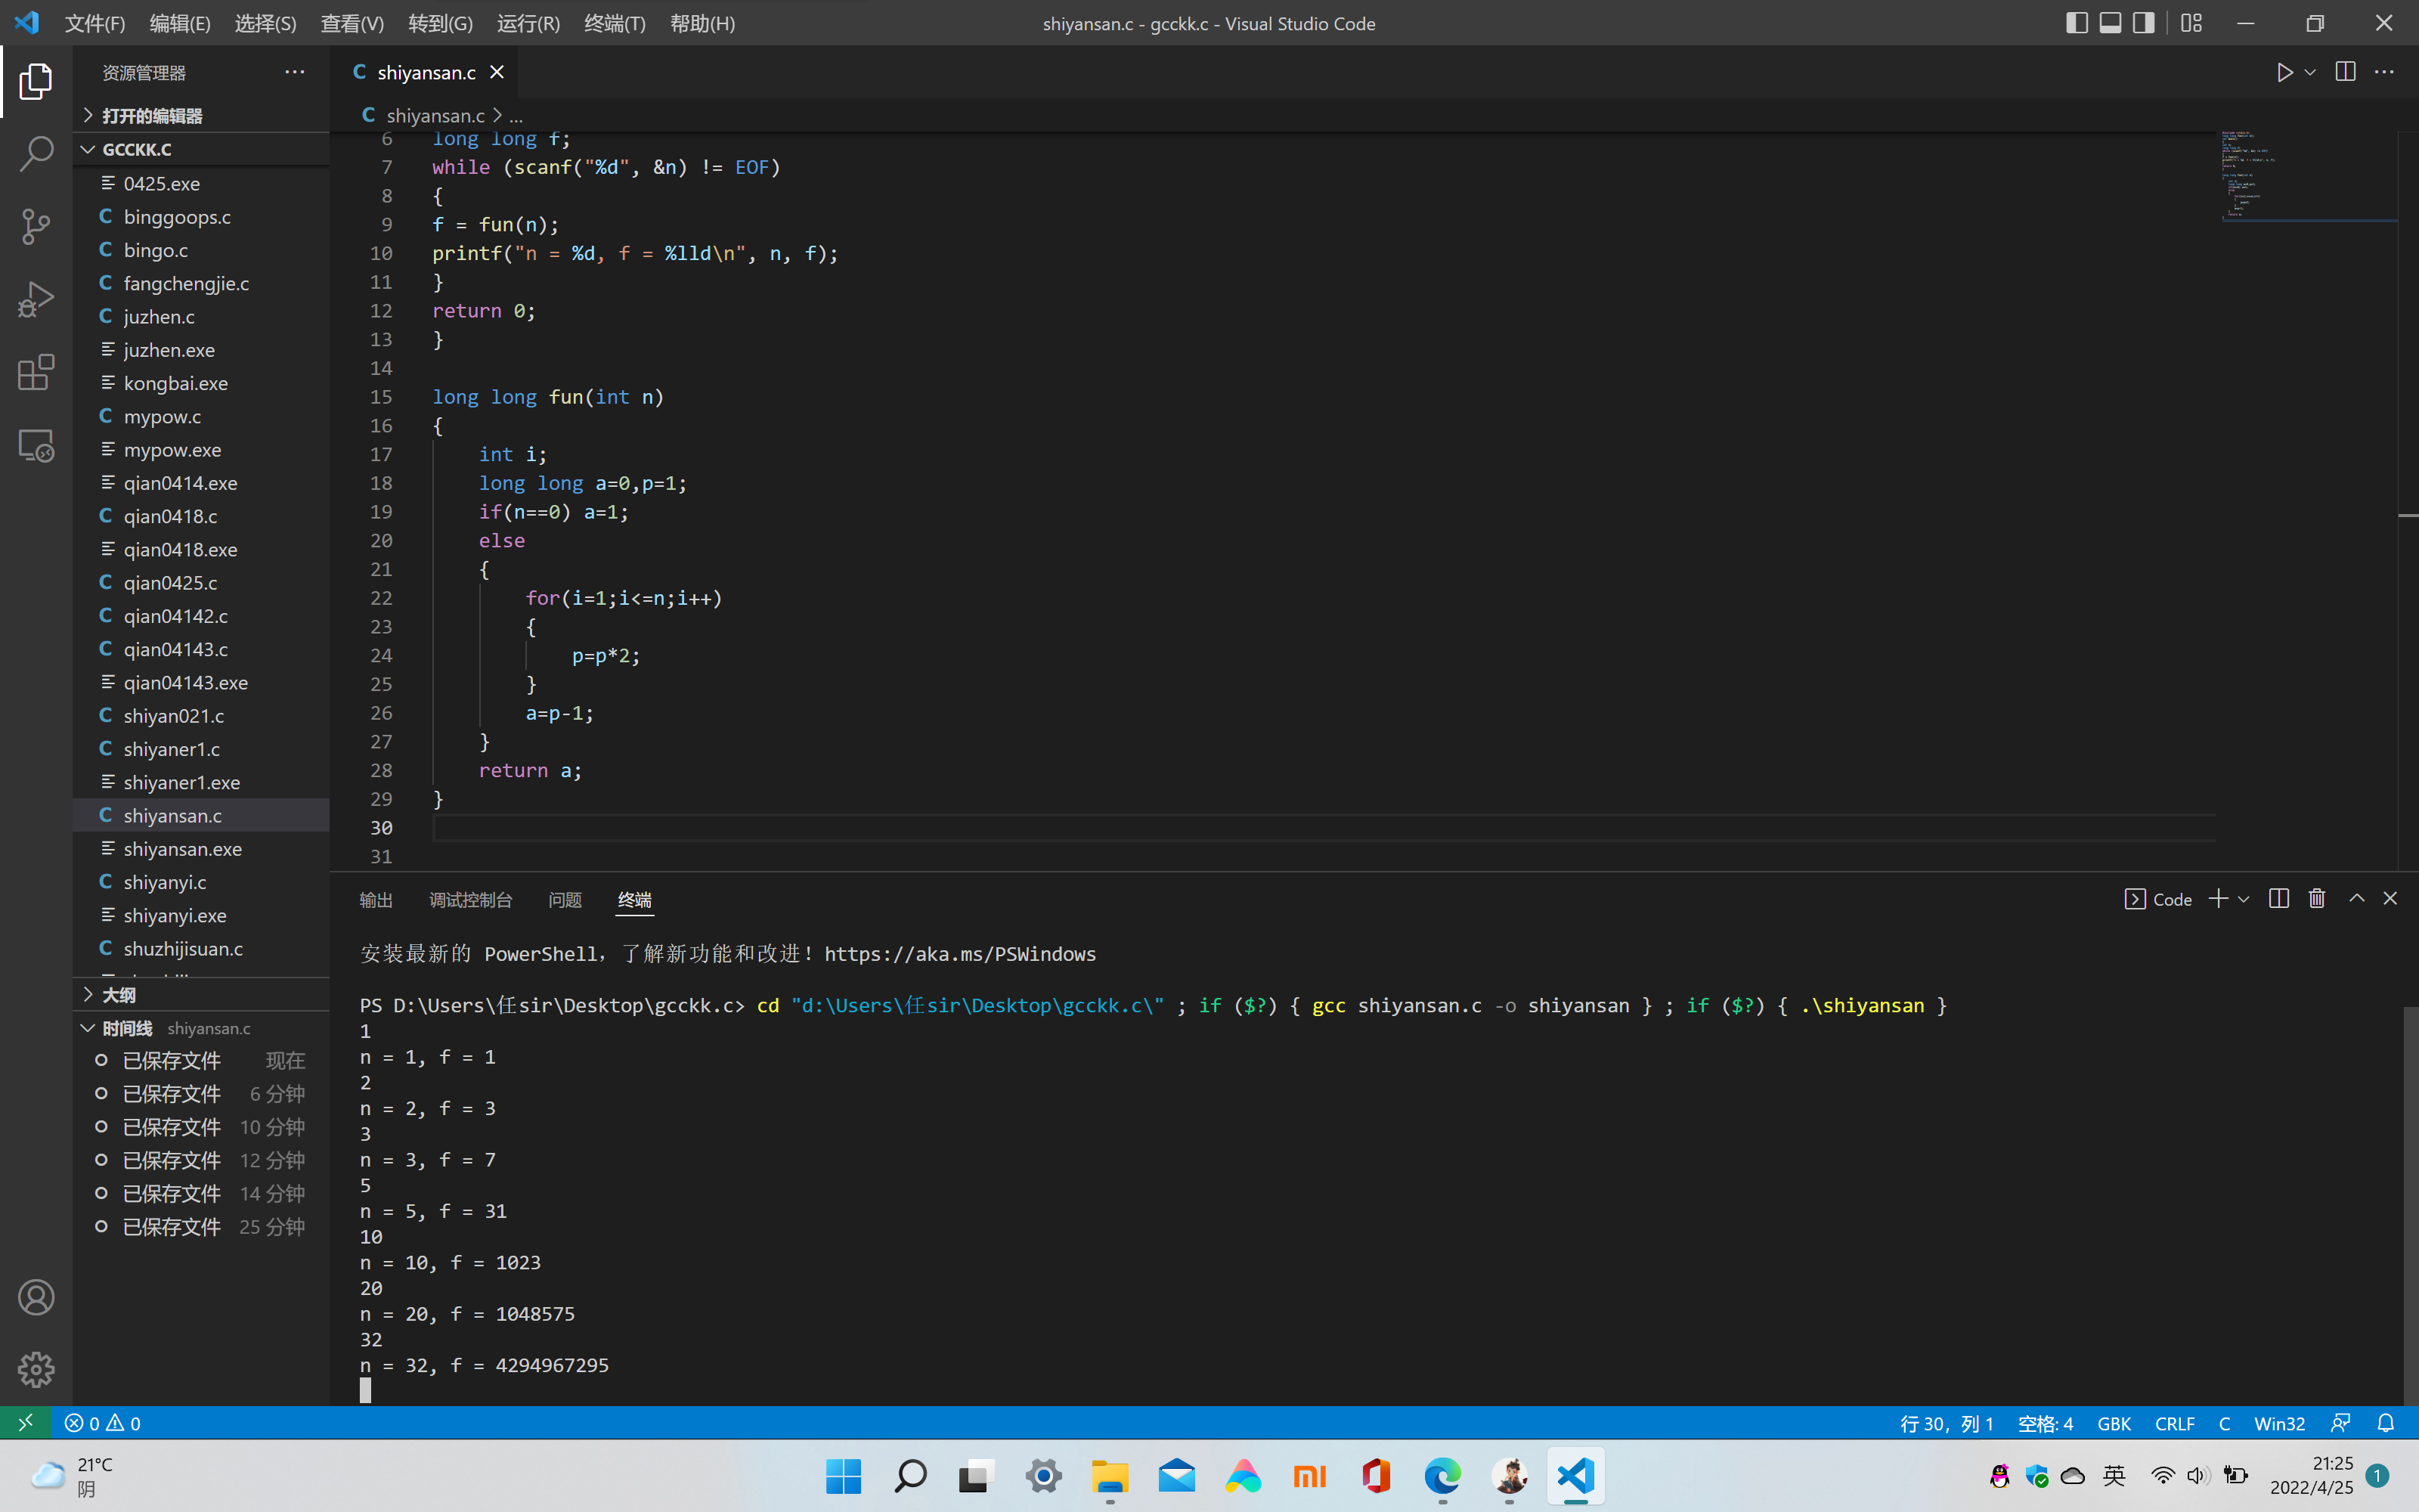This screenshot has width=2419, height=1512.
Task: Open the aka.ms/PSWindows link in terminal
Action: click(x=959, y=954)
